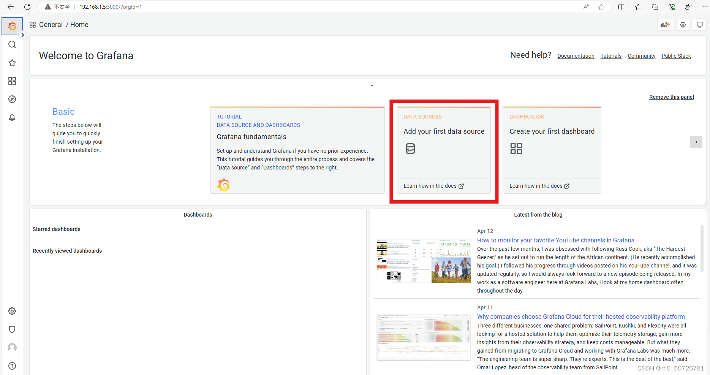Click the next arrow on setup cards

pyautogui.click(x=696, y=142)
